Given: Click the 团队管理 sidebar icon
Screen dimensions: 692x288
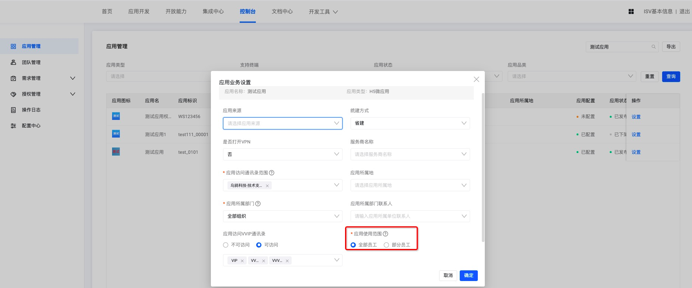Looking at the screenshot, I should (13, 62).
